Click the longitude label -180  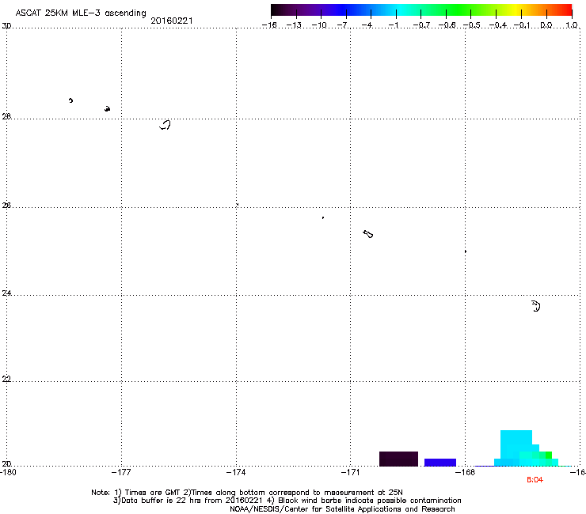[x=7, y=473]
